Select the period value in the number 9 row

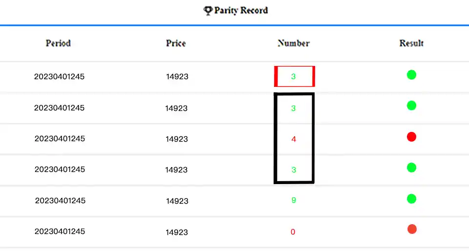pos(60,201)
